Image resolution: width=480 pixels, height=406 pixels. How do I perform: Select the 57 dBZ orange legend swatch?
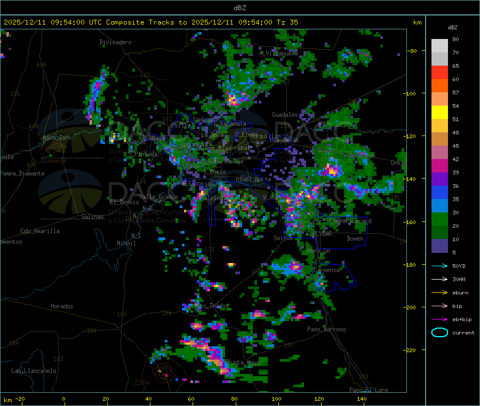point(439,86)
